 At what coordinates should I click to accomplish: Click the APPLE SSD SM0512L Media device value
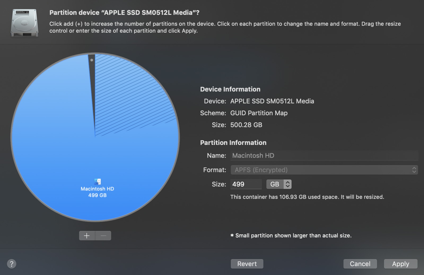272,101
